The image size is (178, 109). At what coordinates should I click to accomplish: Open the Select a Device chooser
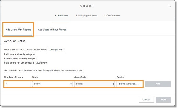coord(129,84)
